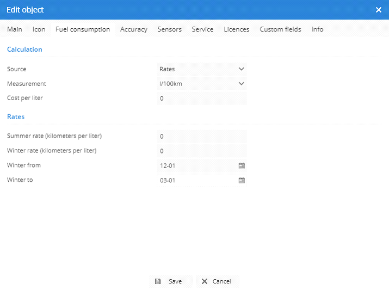Expand the Source dropdown
The image size is (389, 296).
pyautogui.click(x=202, y=69)
